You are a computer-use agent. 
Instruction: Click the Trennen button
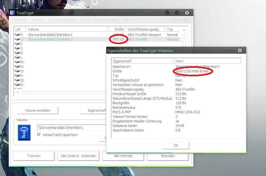34,156
